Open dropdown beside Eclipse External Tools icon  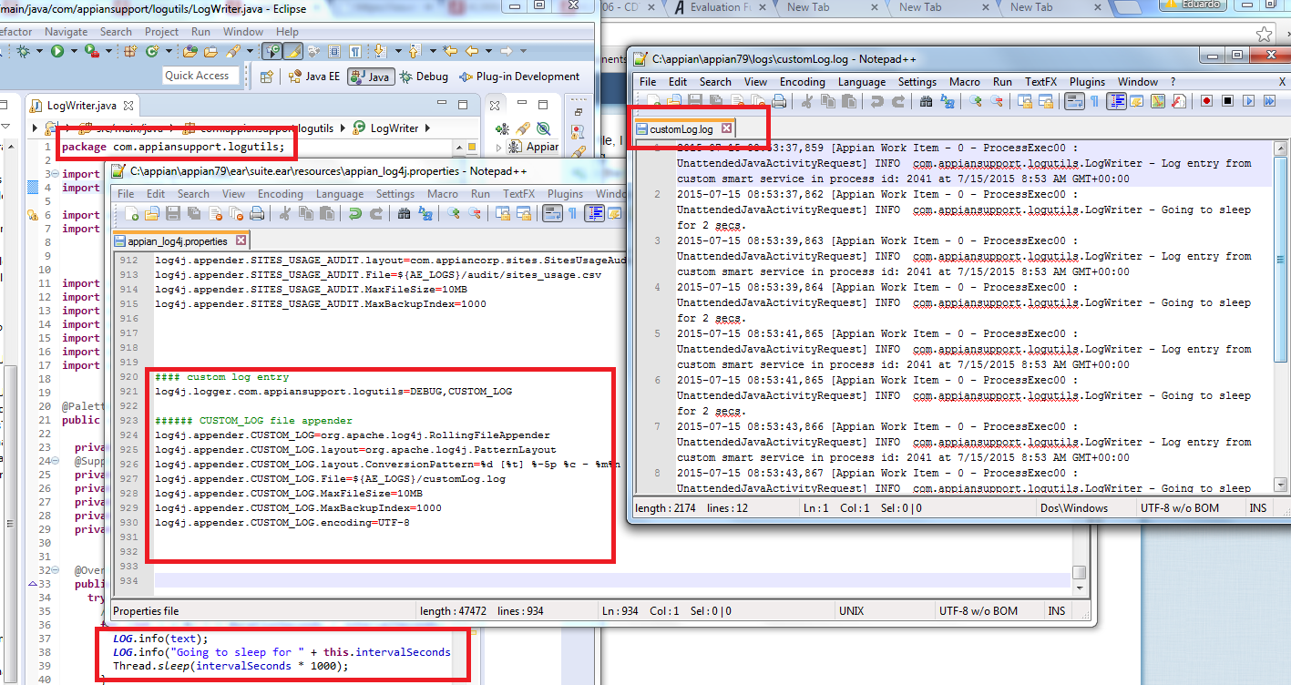click(109, 51)
